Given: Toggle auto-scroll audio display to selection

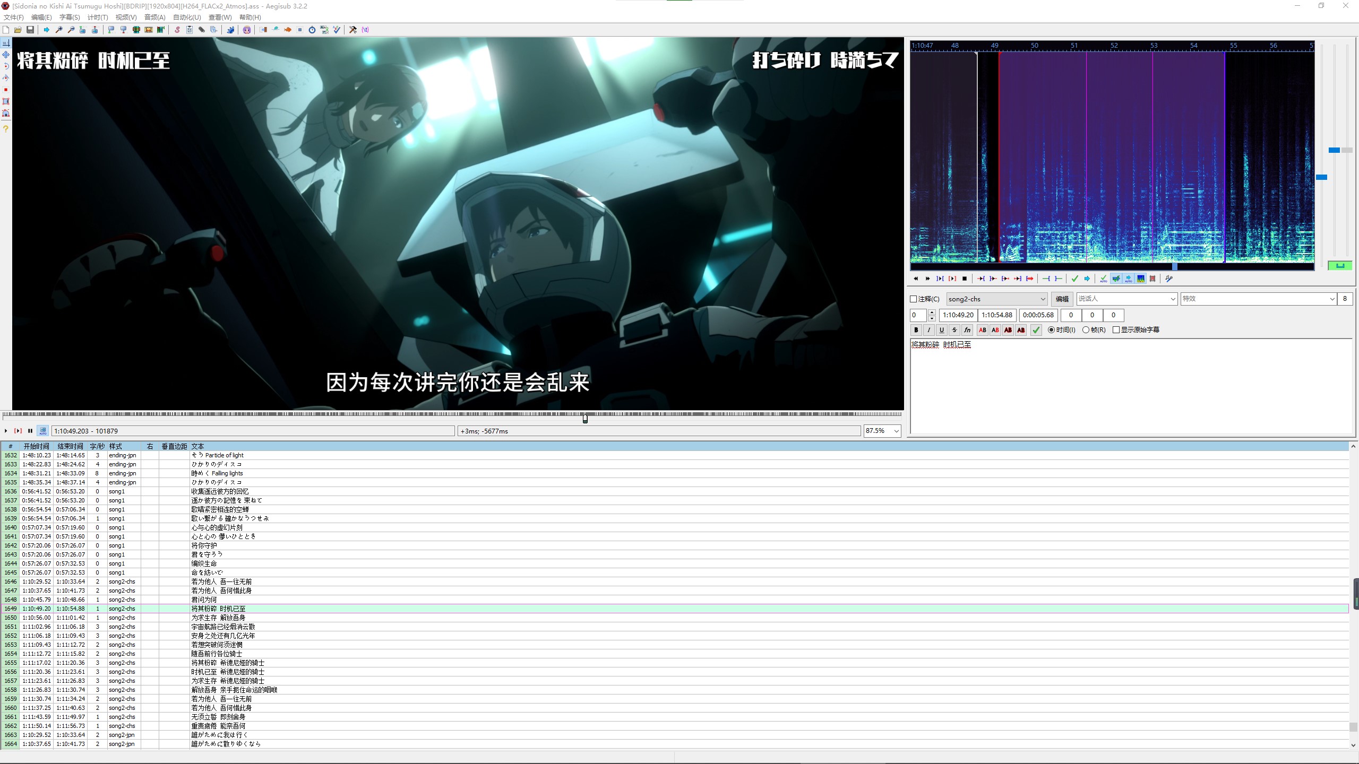Looking at the screenshot, I should pyautogui.click(x=1128, y=279).
